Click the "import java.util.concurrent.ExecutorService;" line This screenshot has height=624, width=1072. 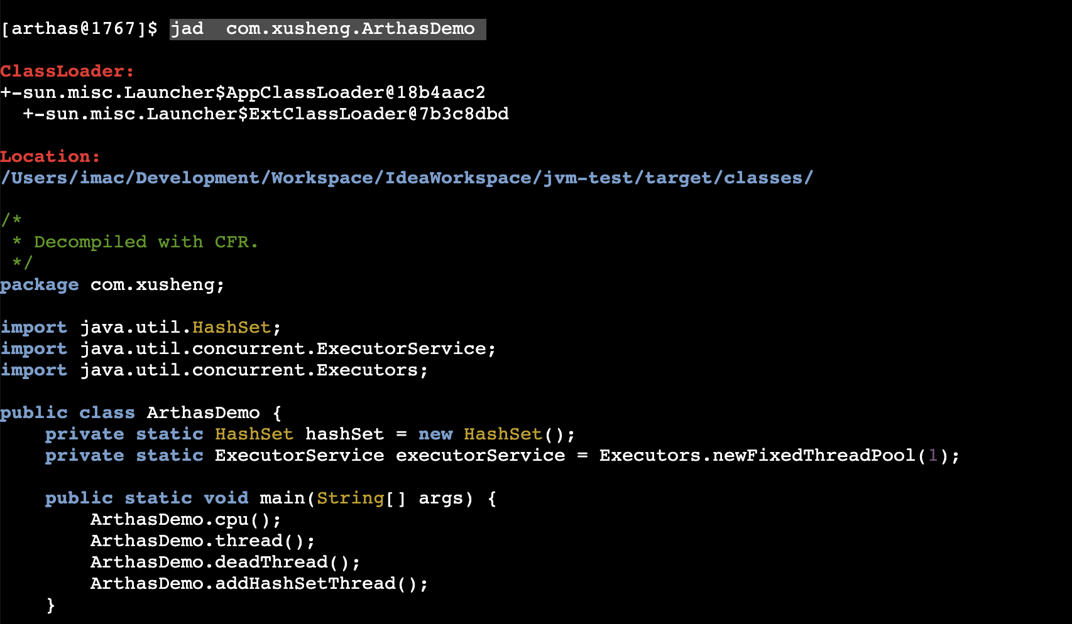(248, 349)
